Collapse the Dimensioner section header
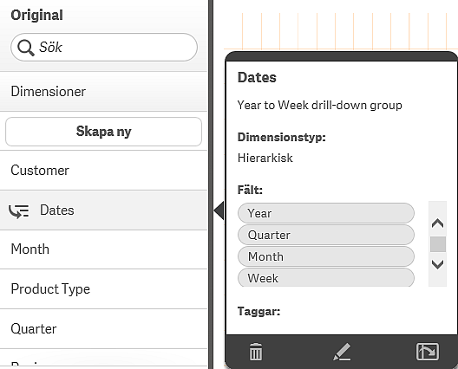 pos(104,91)
